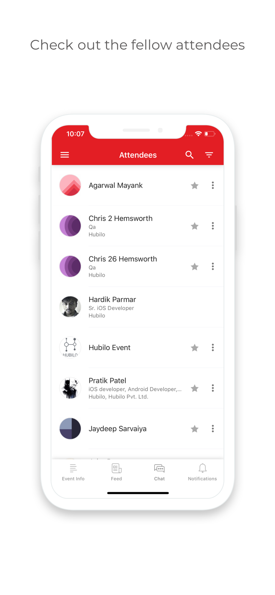The width and height of the screenshot is (275, 595).
Task: Select the Jaydeep Sarvaiya name
Action: [118, 429]
